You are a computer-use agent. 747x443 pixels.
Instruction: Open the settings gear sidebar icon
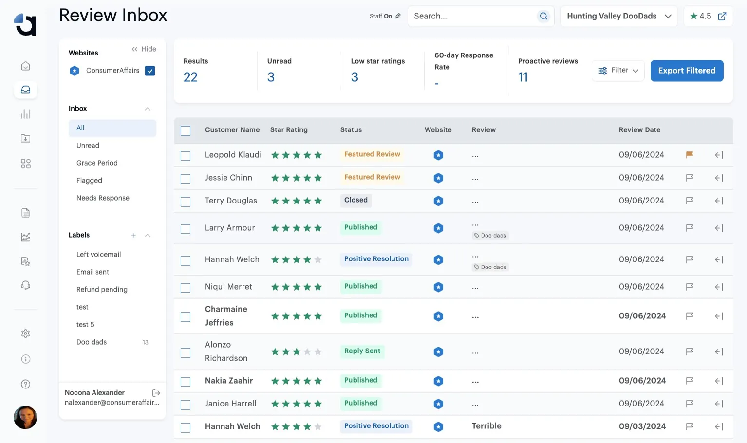[26, 333]
